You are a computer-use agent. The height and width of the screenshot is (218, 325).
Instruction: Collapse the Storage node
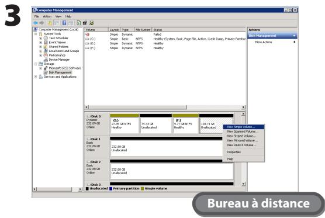(36, 64)
